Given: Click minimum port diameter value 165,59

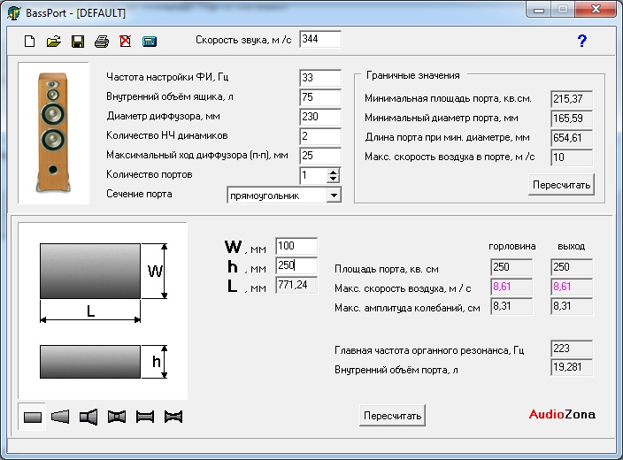Looking at the screenshot, I should [x=572, y=119].
